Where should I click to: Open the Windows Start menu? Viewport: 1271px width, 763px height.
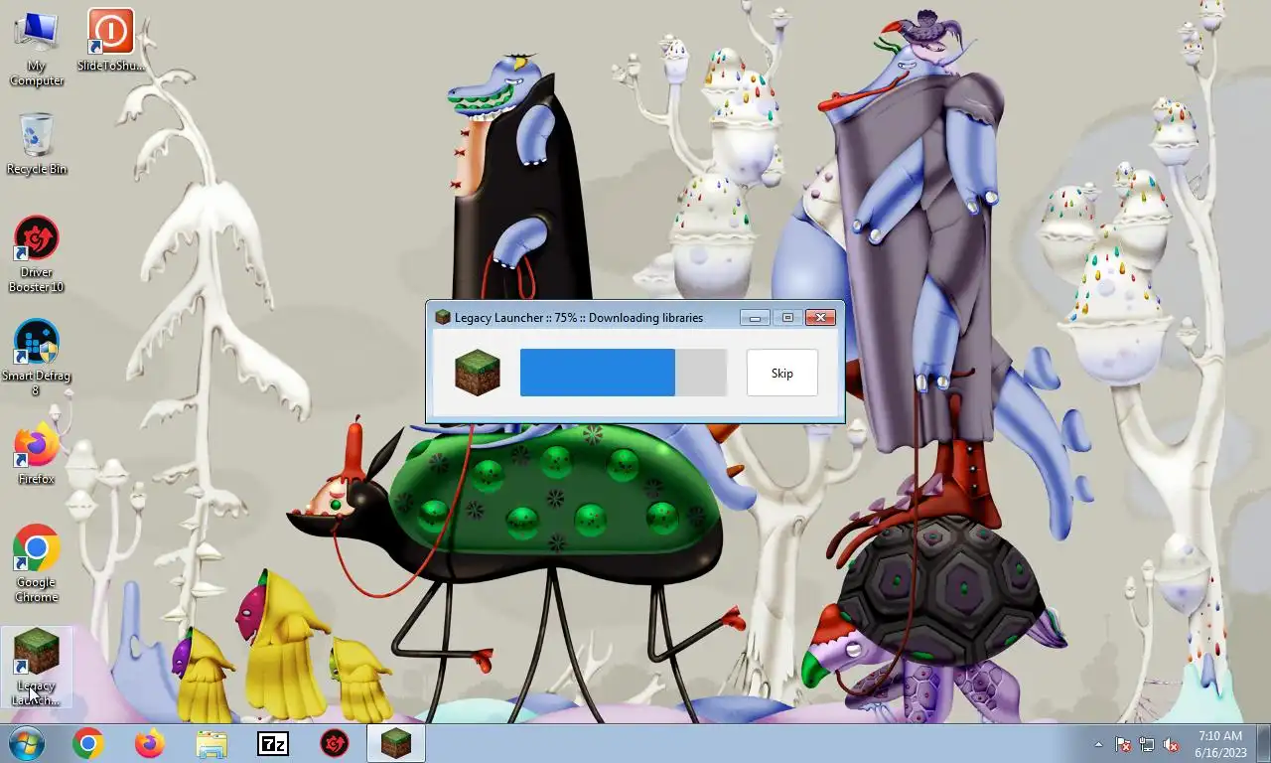(x=27, y=743)
